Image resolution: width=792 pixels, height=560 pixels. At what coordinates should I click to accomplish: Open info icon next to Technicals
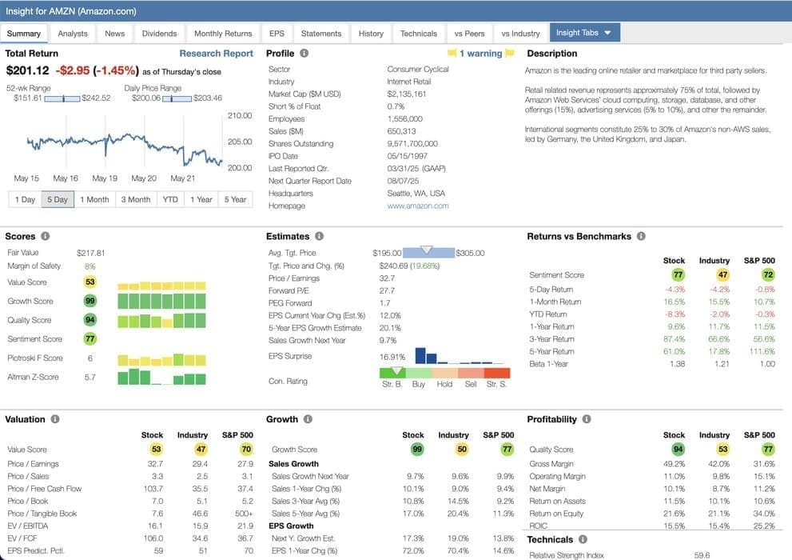pyautogui.click(x=583, y=539)
